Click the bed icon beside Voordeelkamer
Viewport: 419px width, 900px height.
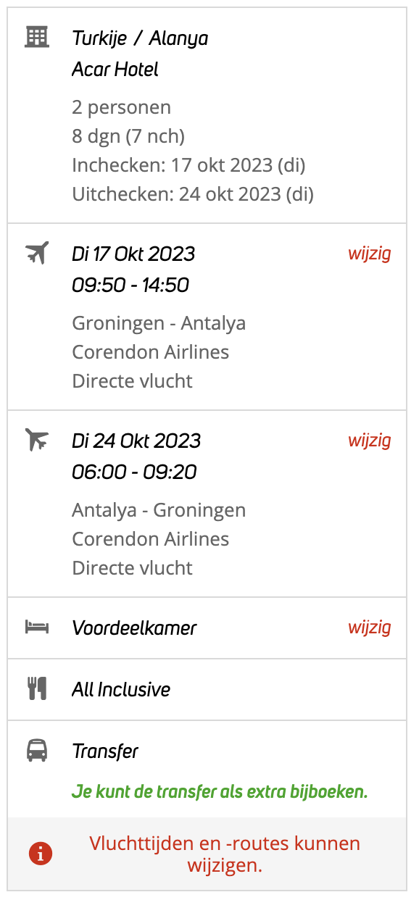coord(36,628)
